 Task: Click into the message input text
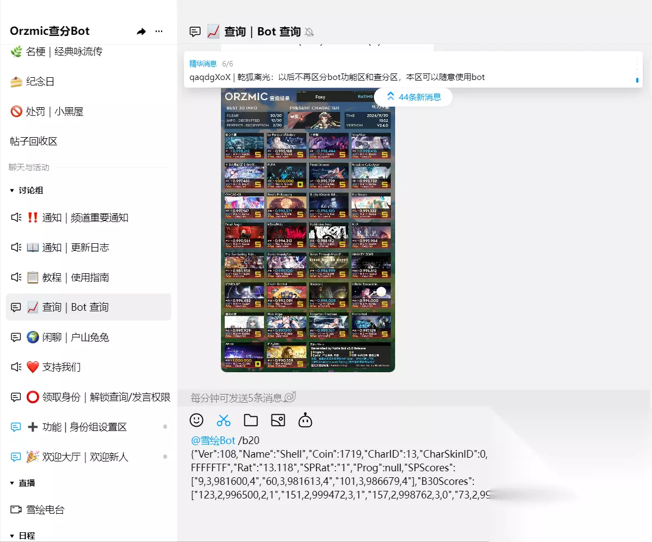[x=339, y=467]
